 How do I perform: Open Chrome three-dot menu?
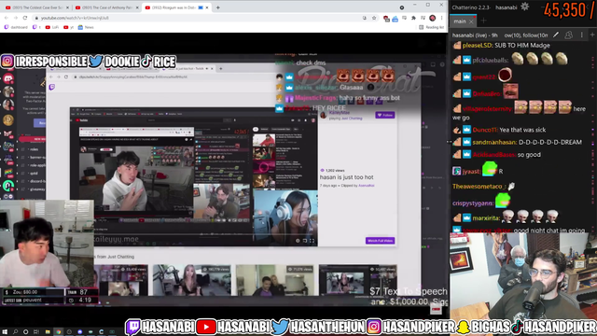(x=441, y=18)
